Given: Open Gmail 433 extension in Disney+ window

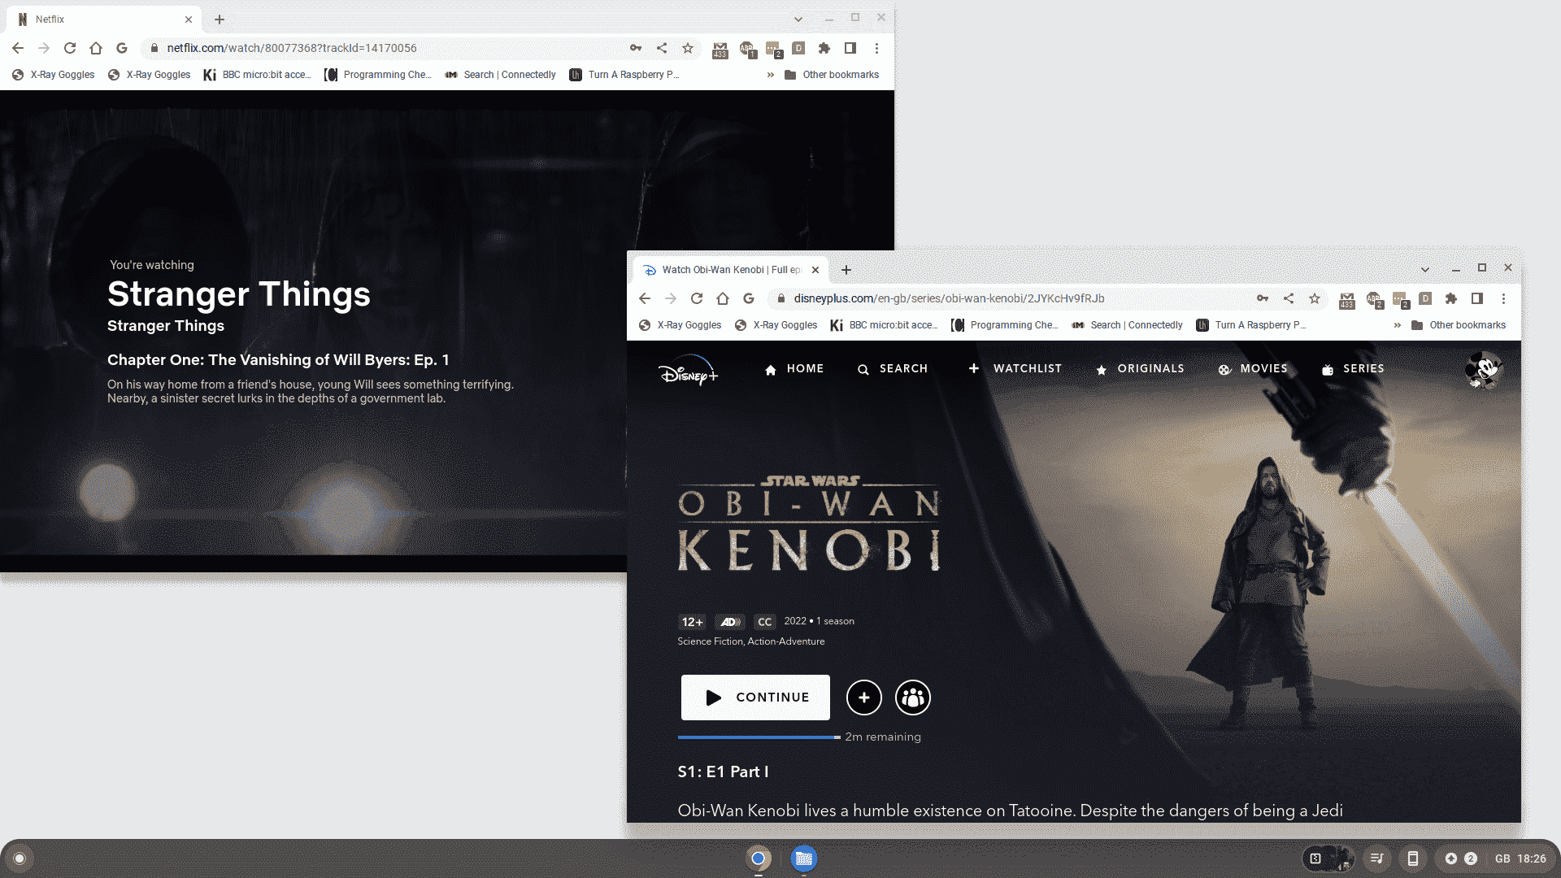Looking at the screenshot, I should 1347,300.
